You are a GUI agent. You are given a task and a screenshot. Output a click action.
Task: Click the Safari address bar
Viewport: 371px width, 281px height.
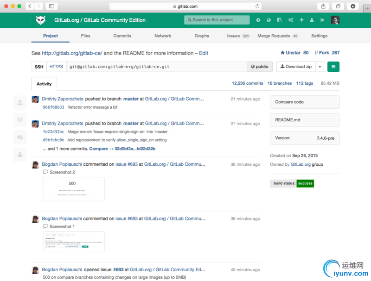185,6
